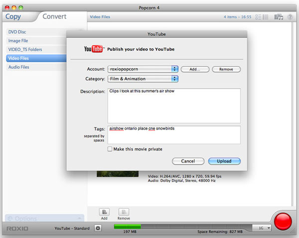Select DVD Disc in the sidebar

click(36, 32)
